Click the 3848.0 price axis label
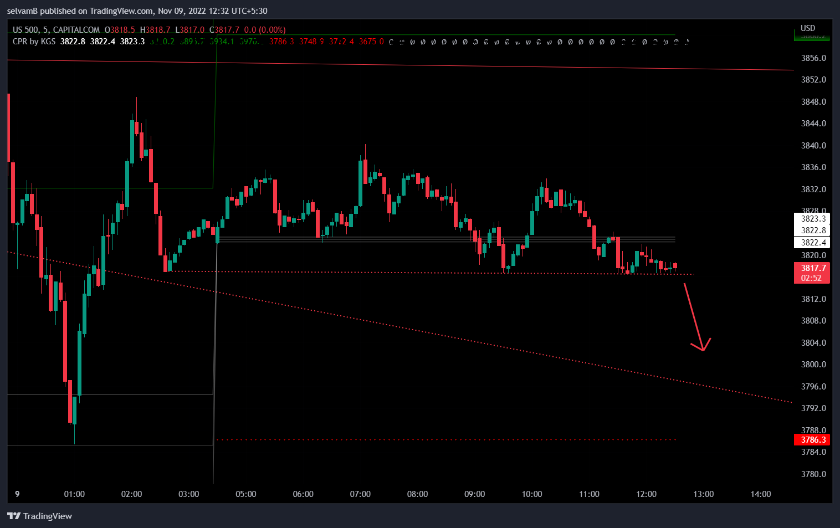This screenshot has height=528, width=840. [x=813, y=102]
